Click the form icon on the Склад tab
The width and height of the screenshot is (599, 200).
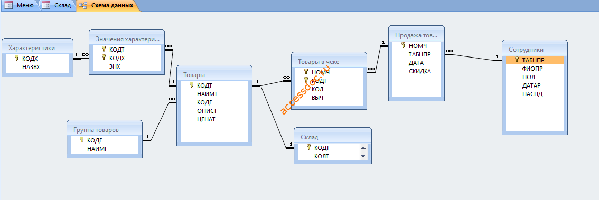click(46, 5)
